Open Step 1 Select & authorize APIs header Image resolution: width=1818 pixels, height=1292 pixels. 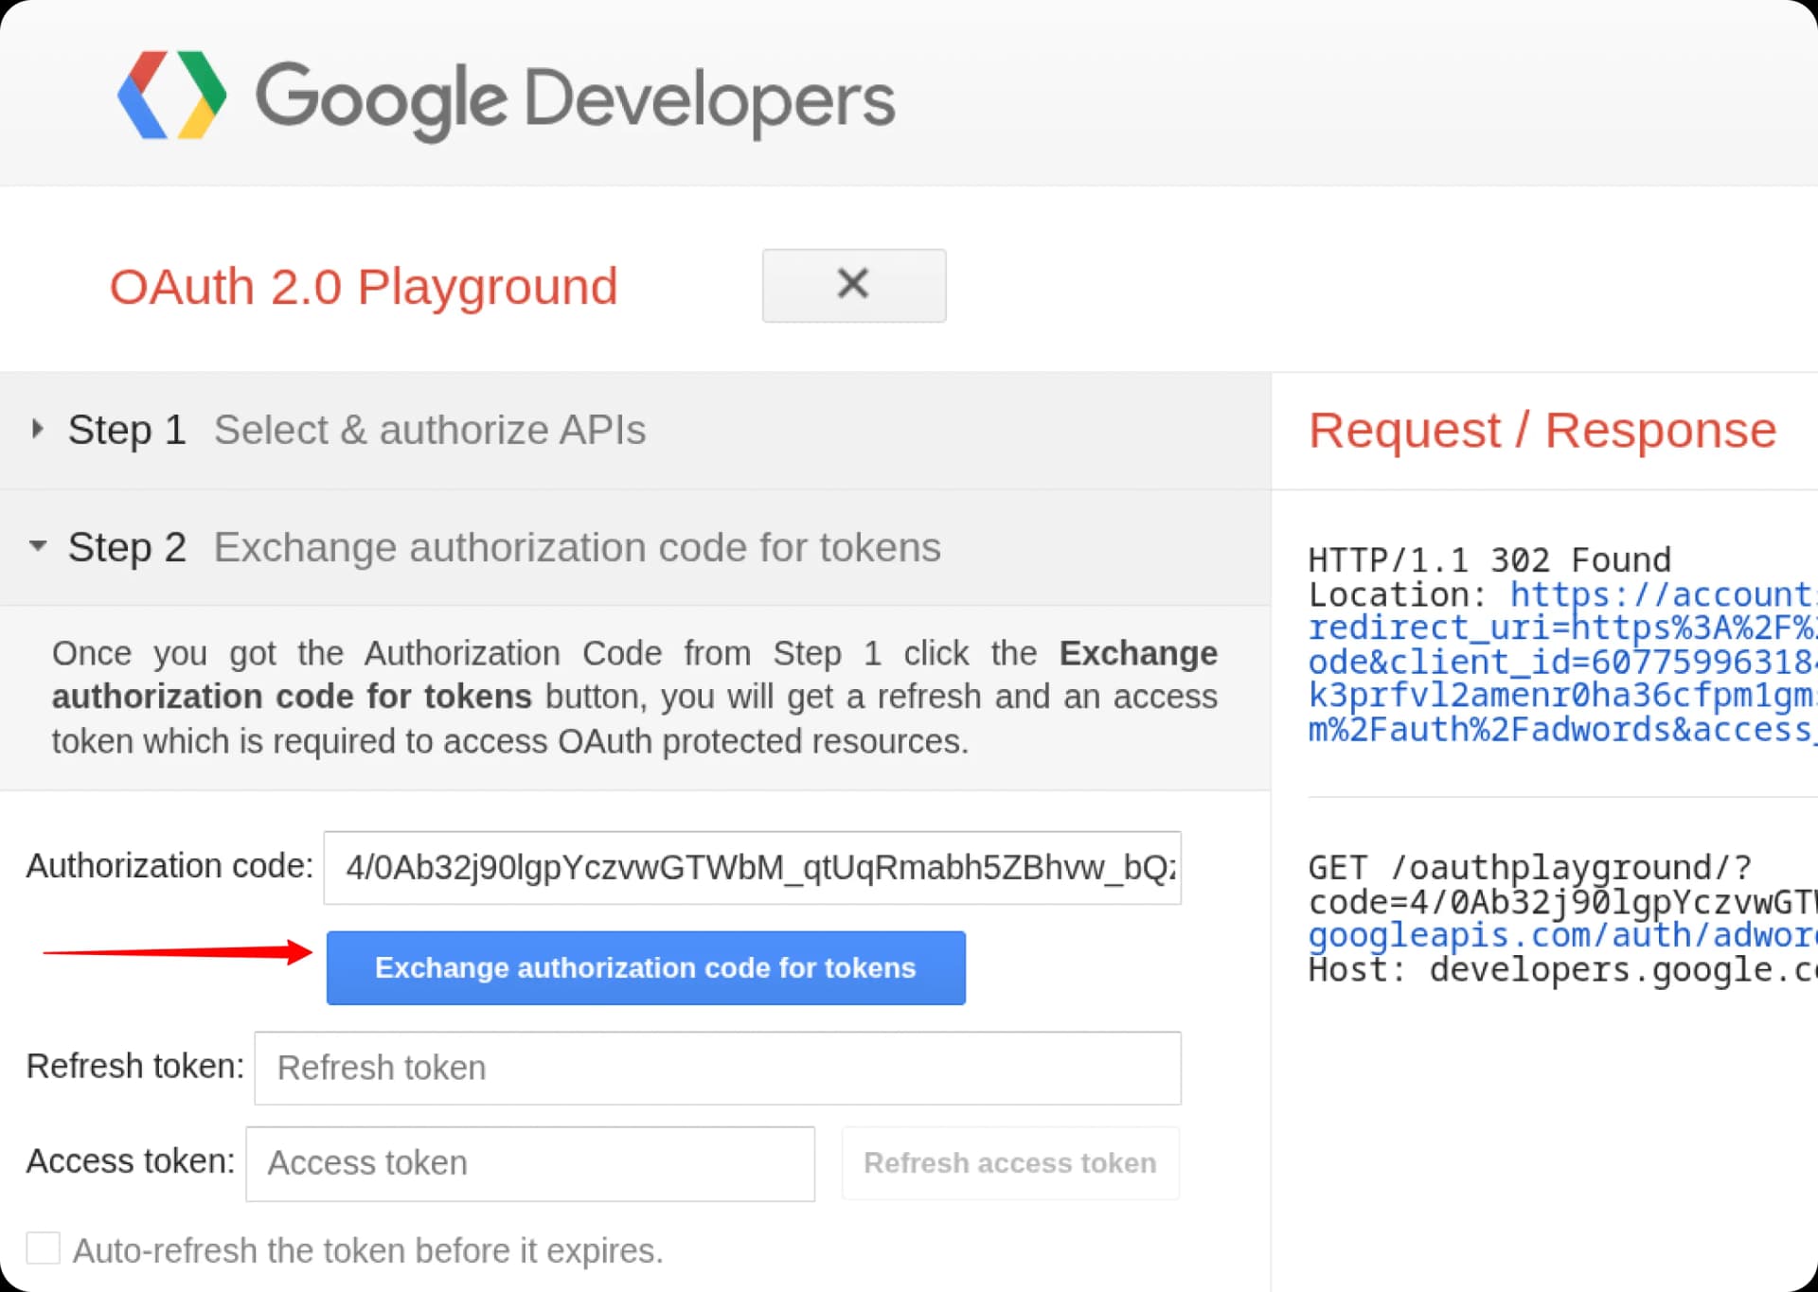click(x=634, y=431)
